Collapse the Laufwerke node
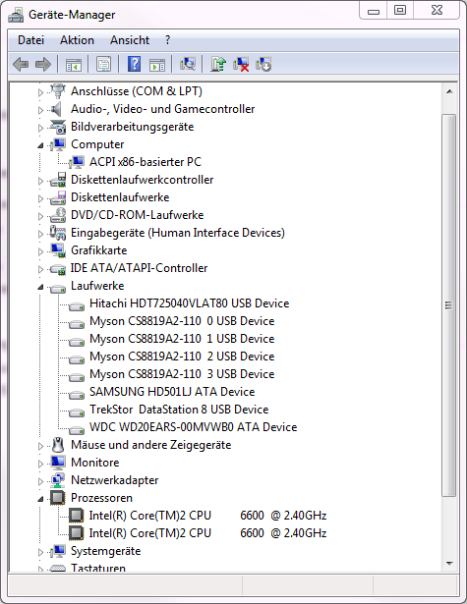Image resolution: width=467 pixels, height=604 pixels. pyautogui.click(x=40, y=287)
